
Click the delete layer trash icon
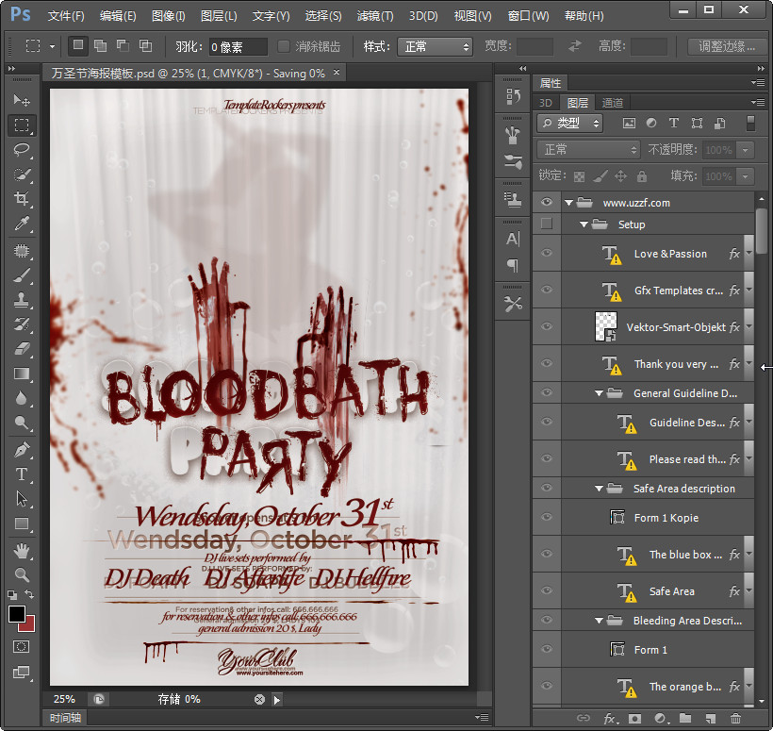[735, 719]
